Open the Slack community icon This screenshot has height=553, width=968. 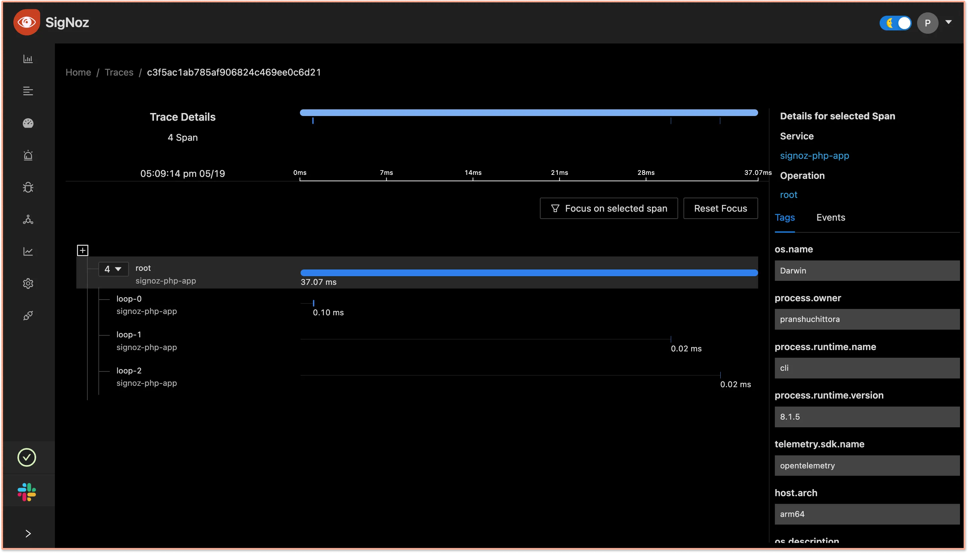[x=27, y=492]
